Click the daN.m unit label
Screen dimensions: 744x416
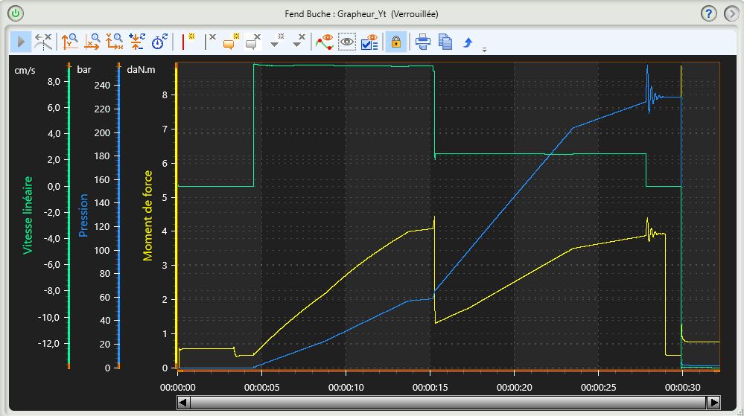tap(141, 69)
